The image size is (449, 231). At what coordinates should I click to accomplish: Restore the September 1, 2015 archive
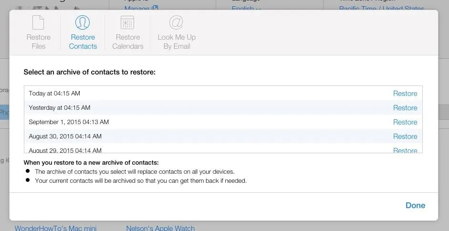pos(405,122)
